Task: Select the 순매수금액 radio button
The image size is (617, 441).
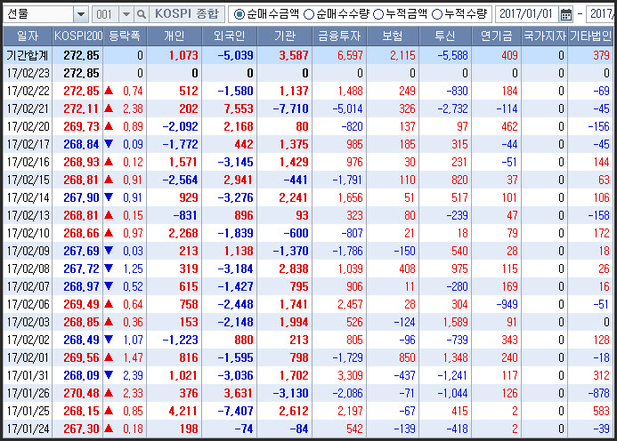Action: (239, 14)
